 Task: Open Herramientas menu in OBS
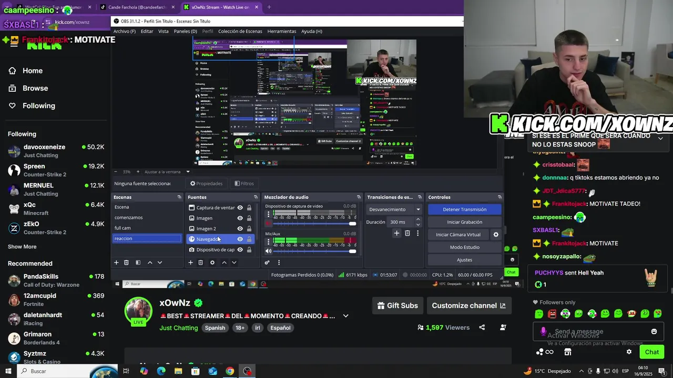pos(282,31)
